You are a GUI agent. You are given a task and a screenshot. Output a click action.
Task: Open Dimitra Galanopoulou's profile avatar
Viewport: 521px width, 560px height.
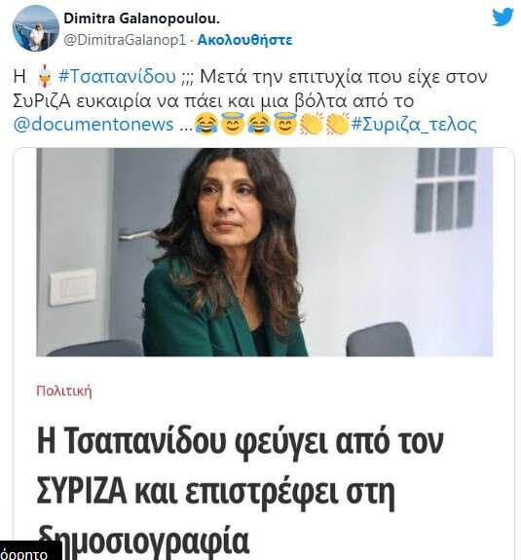click(36, 28)
